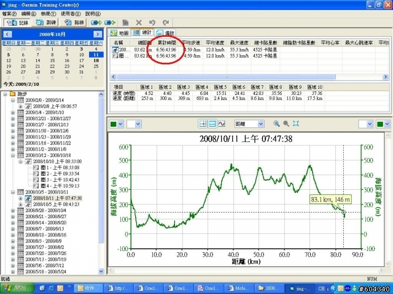Screen dimensions: 393x294
Task: Click the runner icon for 2008/10/5 activity
Action: [x=28, y=205]
